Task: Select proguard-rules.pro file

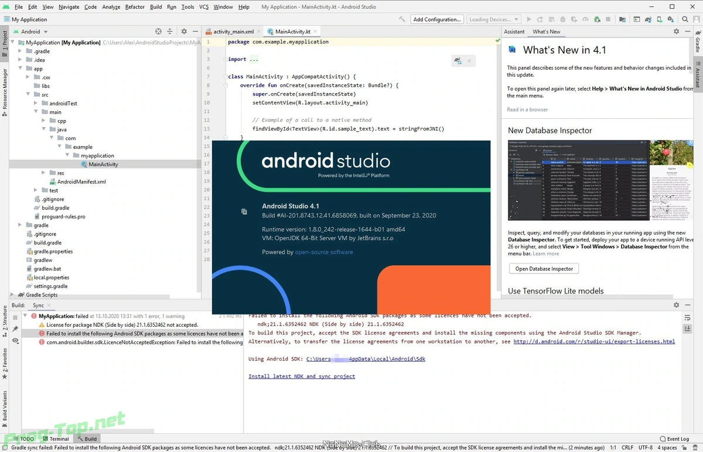Action: pyautogui.click(x=63, y=217)
